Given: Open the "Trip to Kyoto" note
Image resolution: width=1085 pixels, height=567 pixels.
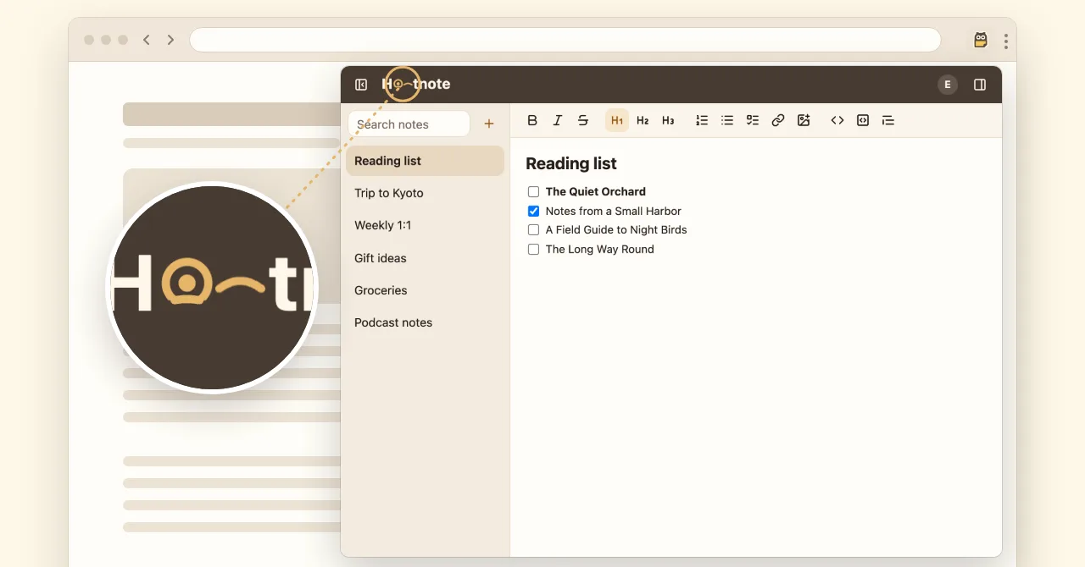Looking at the screenshot, I should click(x=425, y=193).
